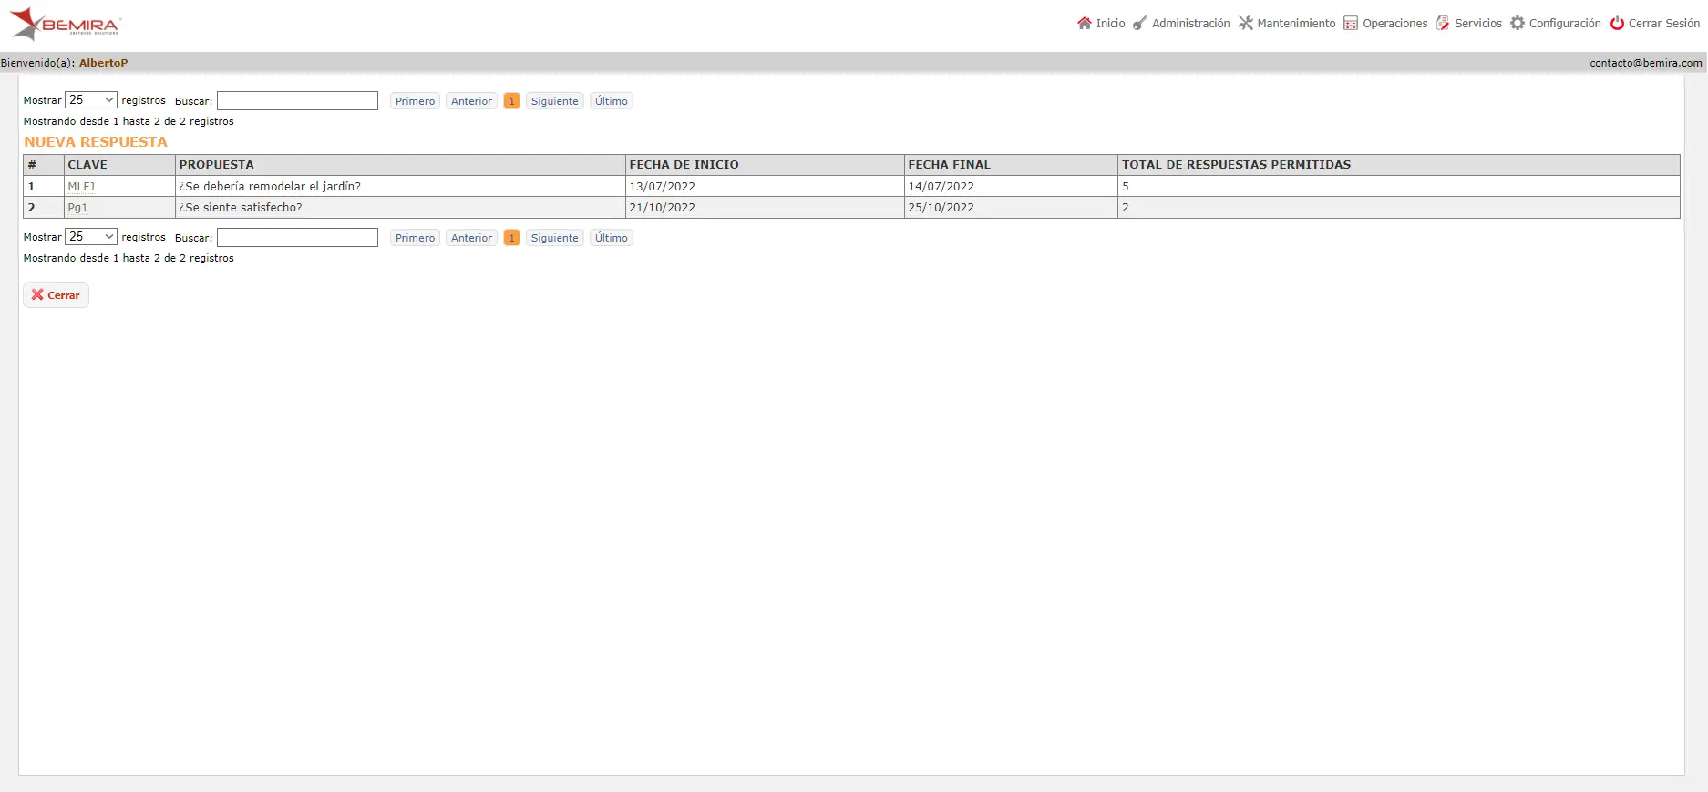Click the Bemira logo
The height and width of the screenshot is (792, 1708).
66,25
